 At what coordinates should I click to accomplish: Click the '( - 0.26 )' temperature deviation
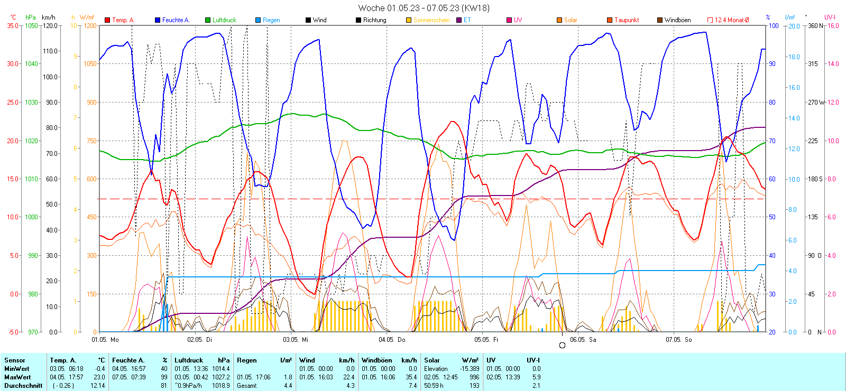tap(63, 386)
